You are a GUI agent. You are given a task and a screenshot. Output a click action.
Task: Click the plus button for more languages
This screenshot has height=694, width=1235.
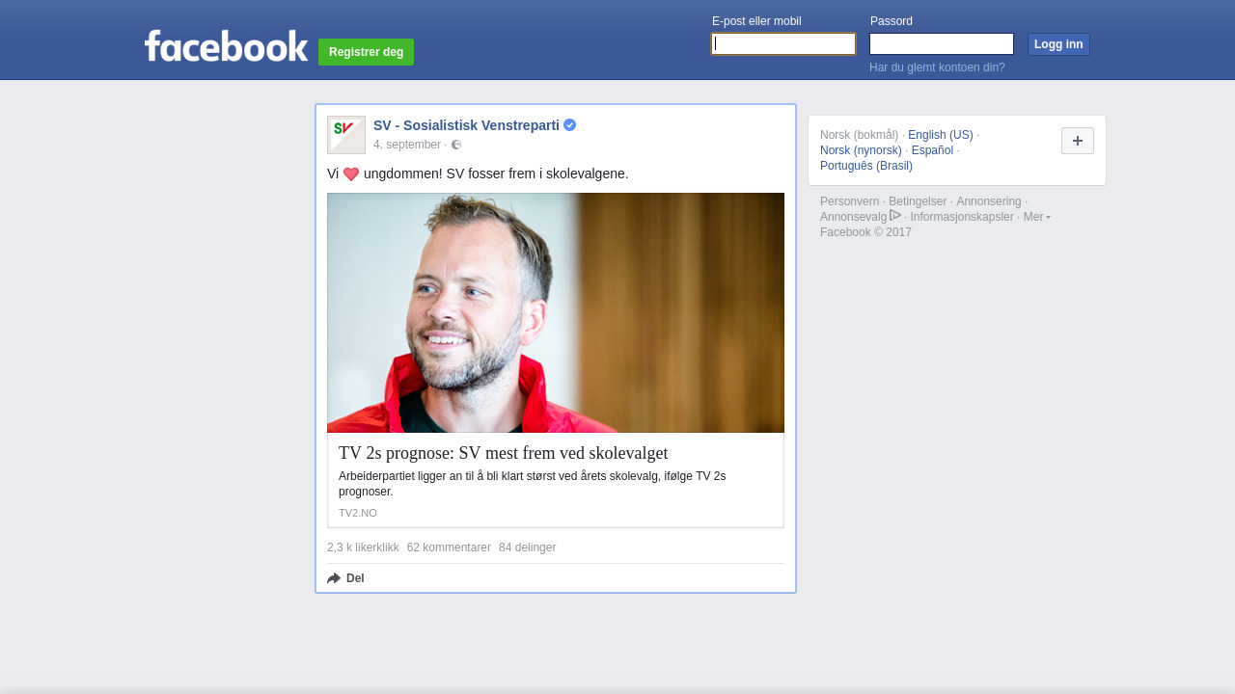[1078, 141]
